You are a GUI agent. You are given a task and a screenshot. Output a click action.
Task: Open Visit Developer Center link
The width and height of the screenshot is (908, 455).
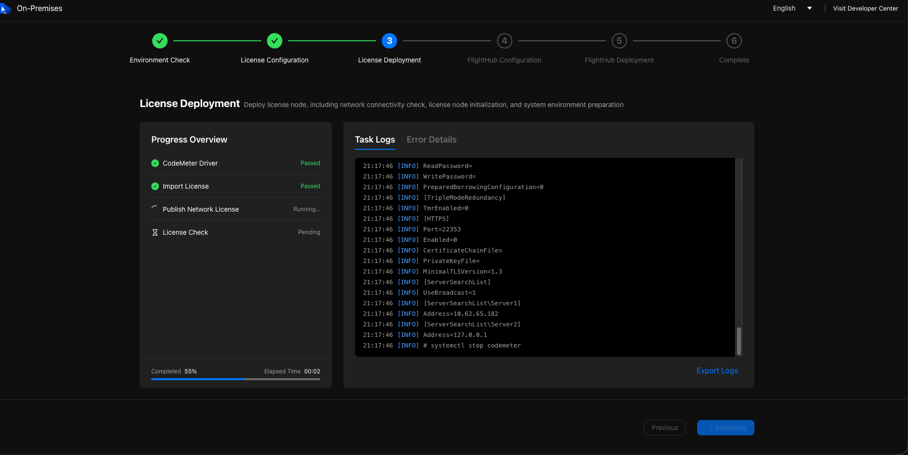coord(866,8)
